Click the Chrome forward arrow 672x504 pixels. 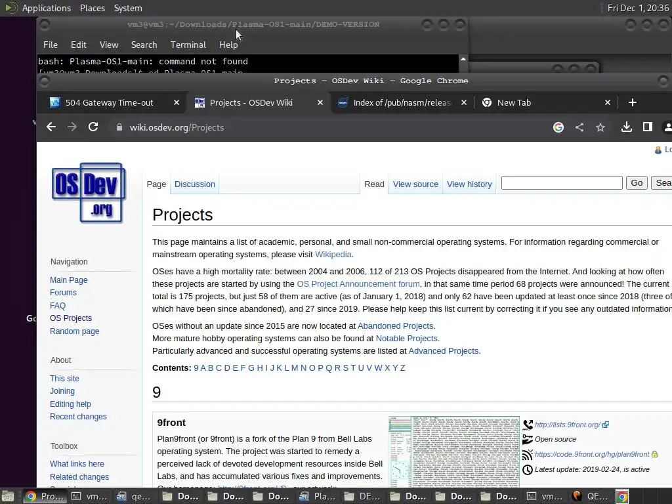pyautogui.click(x=72, y=127)
